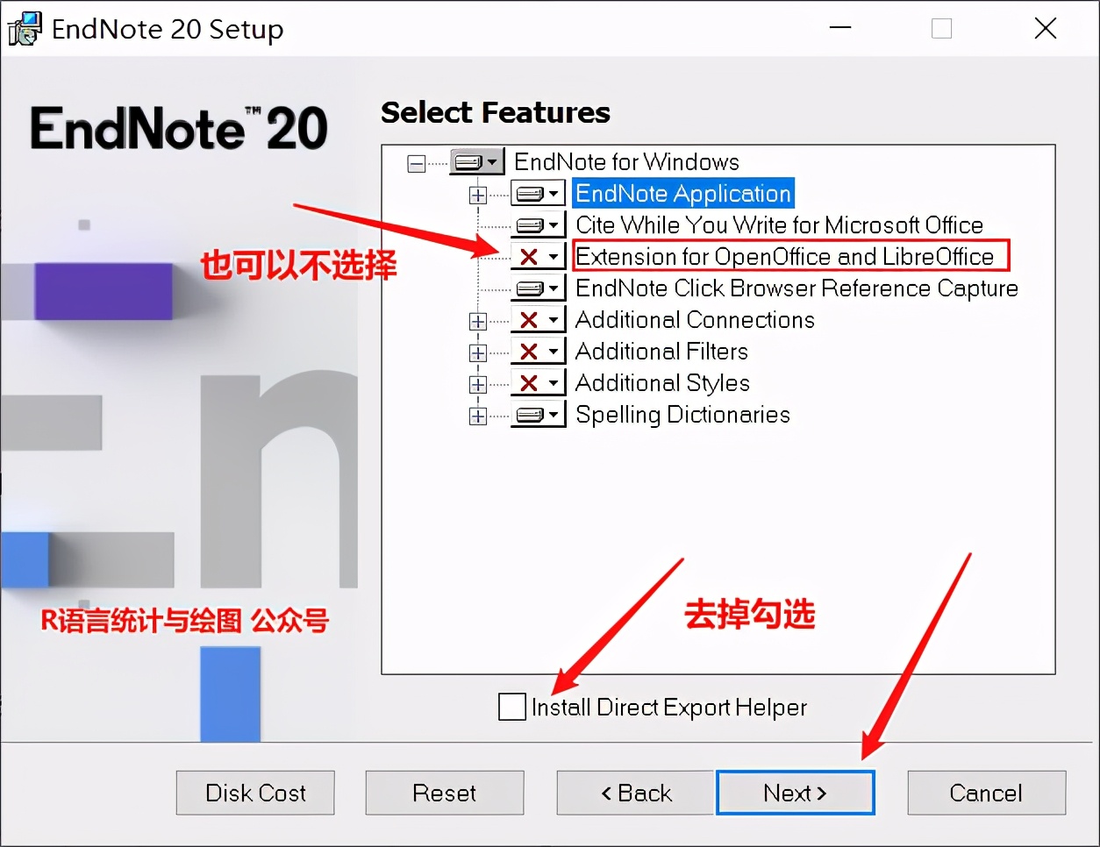Viewport: 1100px width, 847px height.
Task: Expand the Additional Connections node
Action: (x=477, y=319)
